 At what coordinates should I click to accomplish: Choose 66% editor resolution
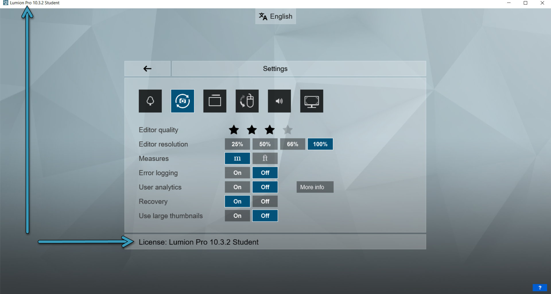point(292,144)
